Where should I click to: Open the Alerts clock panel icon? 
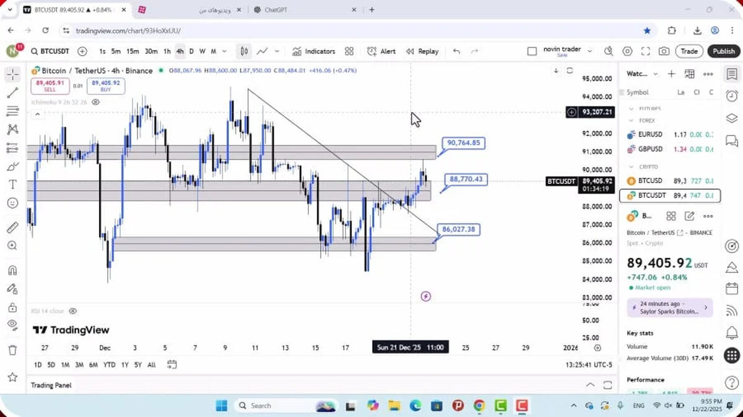[x=731, y=96]
